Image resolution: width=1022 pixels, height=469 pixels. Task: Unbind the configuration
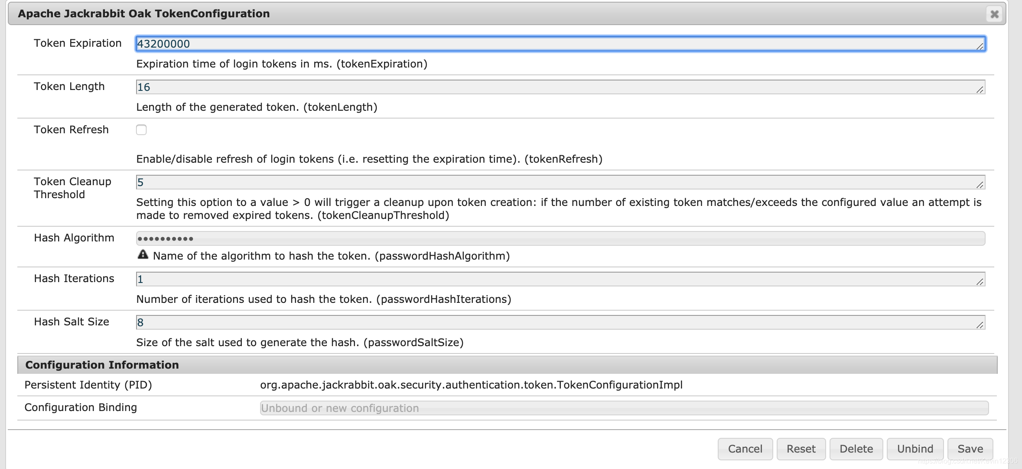point(915,449)
